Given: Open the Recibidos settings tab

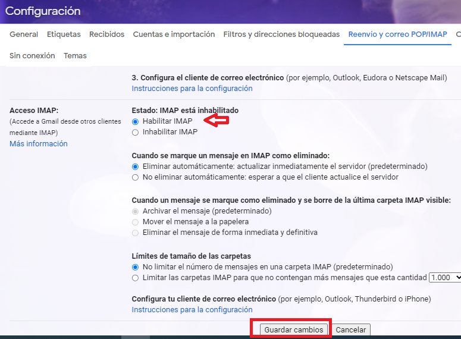Looking at the screenshot, I should tap(106, 34).
